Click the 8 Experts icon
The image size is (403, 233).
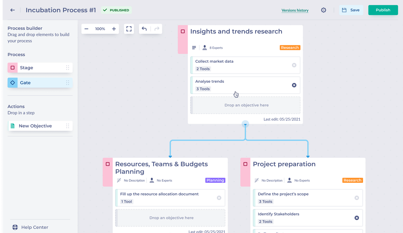(x=204, y=47)
